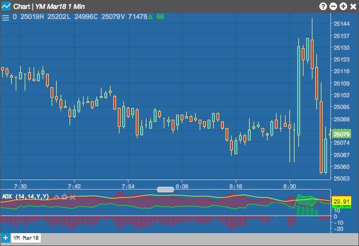The width and height of the screenshot is (359, 246).
Task: Click the 25144 price axis label
Action: click(x=342, y=23)
